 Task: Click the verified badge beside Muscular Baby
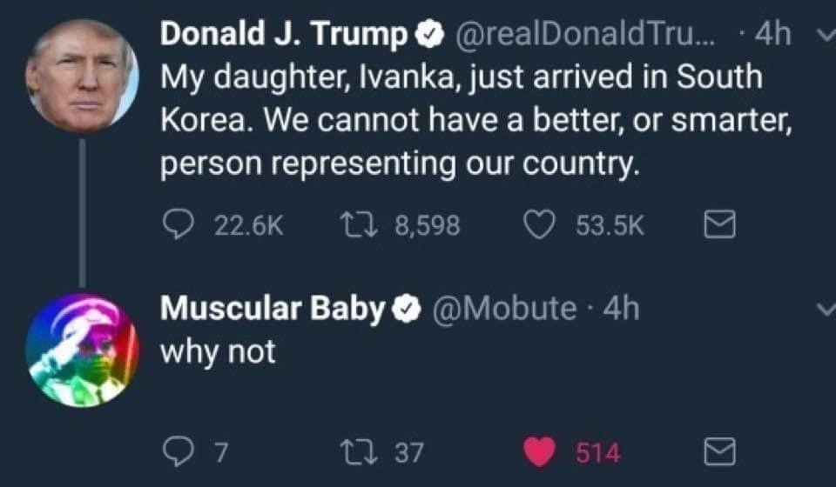(x=405, y=309)
